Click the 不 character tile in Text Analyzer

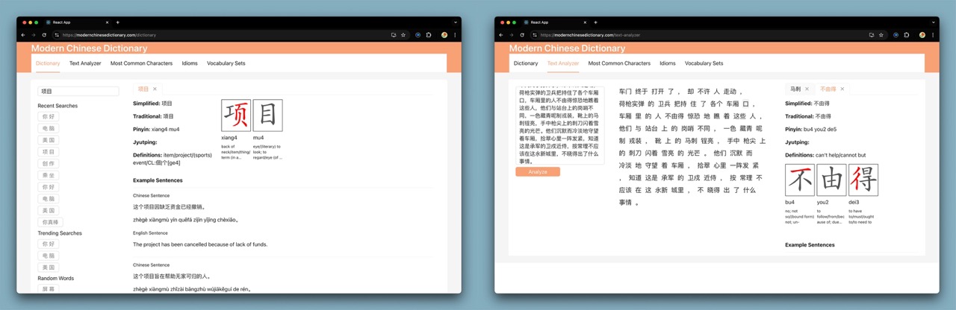point(801,180)
